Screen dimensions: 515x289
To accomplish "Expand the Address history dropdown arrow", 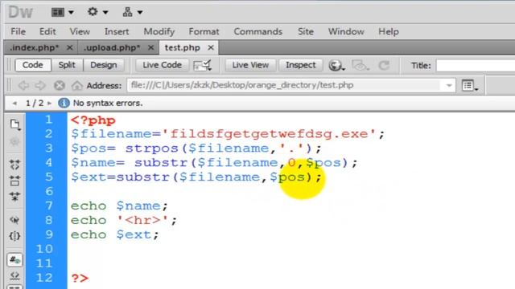I will pyautogui.click(x=449, y=86).
